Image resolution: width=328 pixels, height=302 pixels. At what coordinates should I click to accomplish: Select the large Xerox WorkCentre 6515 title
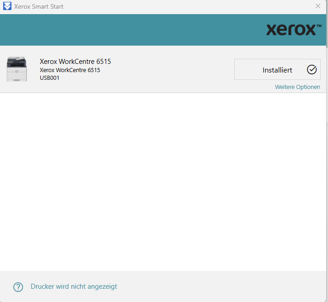point(75,62)
